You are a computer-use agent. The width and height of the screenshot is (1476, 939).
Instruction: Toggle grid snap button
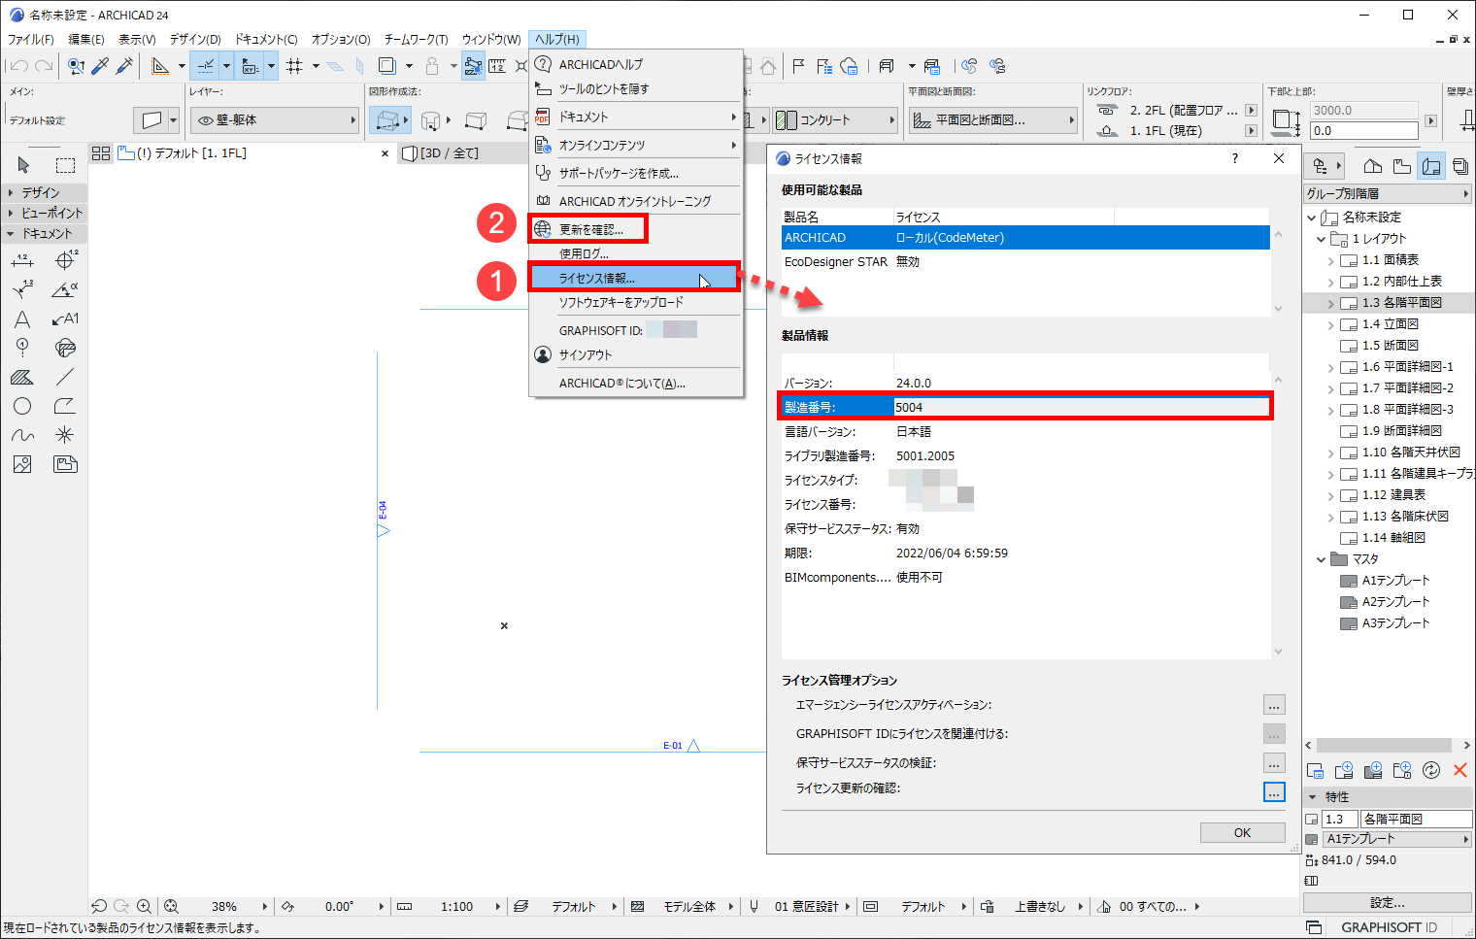[x=294, y=66]
